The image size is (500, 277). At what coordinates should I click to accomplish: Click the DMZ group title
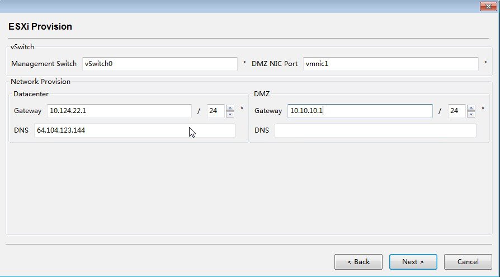tap(262, 94)
